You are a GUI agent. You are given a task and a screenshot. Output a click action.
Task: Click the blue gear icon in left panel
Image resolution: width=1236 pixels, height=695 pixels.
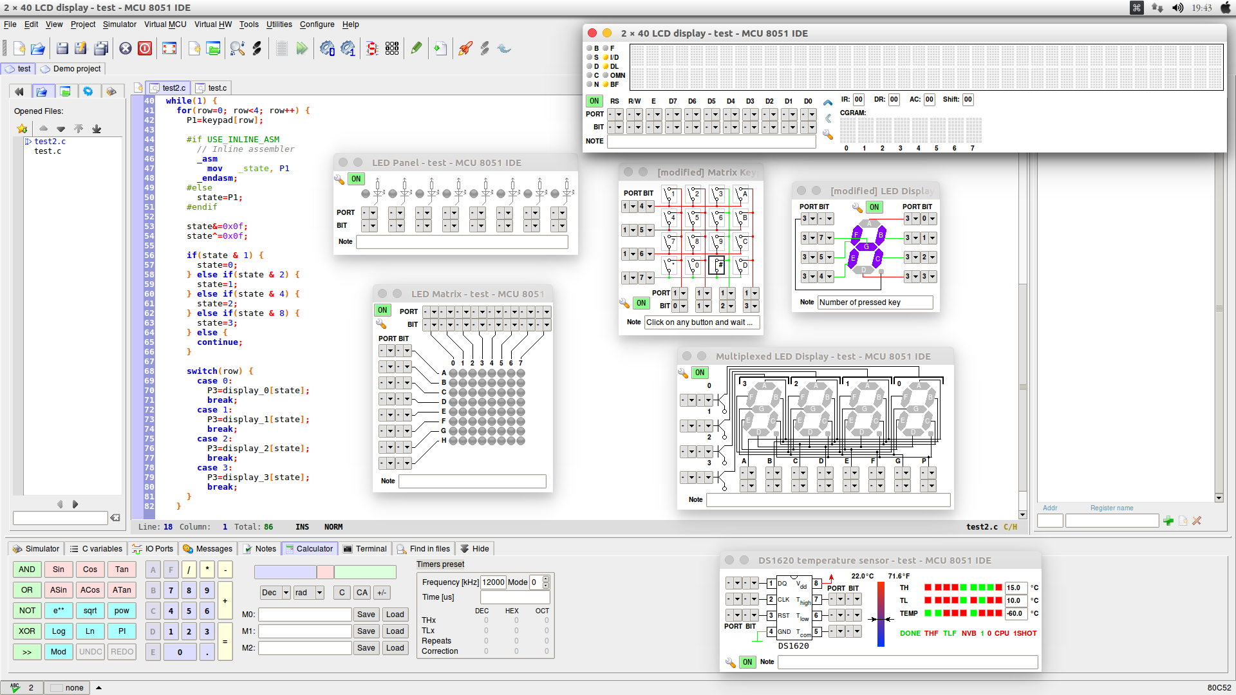(x=88, y=91)
